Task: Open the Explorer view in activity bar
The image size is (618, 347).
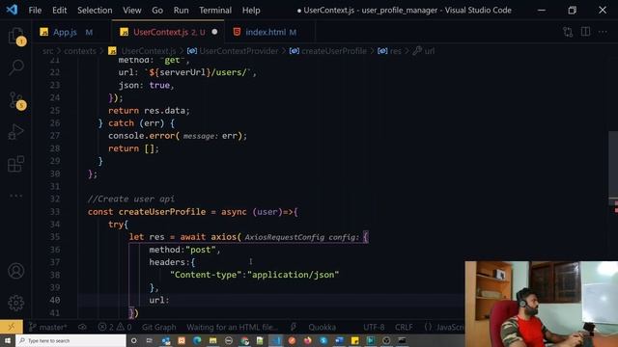Action: point(16,37)
